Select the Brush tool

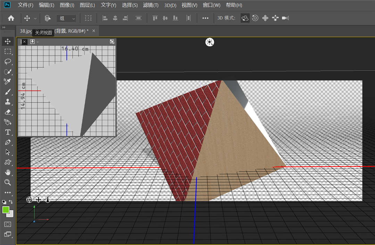point(7,92)
